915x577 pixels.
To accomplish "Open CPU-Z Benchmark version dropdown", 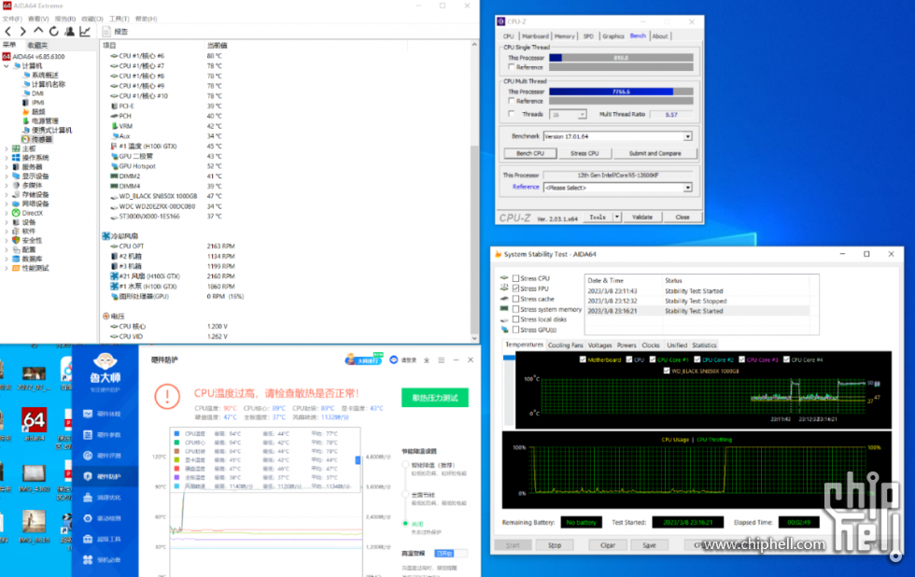I will tap(688, 136).
